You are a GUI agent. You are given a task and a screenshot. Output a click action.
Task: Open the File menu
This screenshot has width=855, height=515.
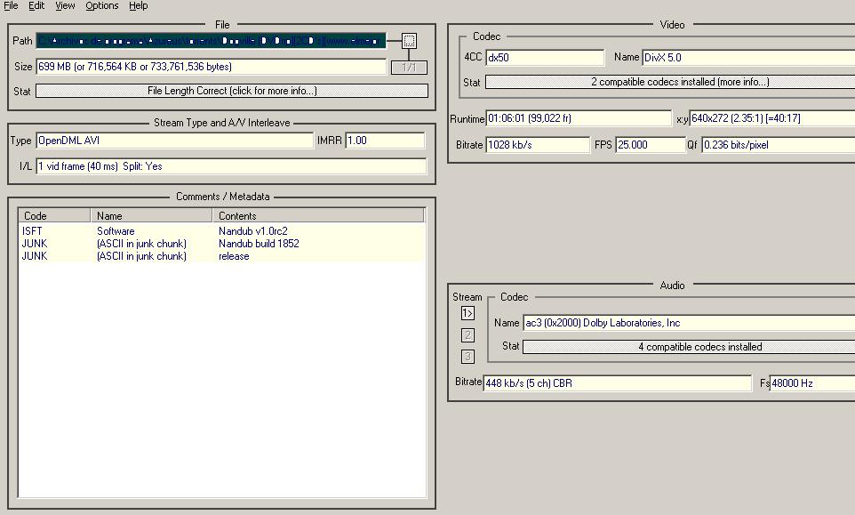point(11,5)
